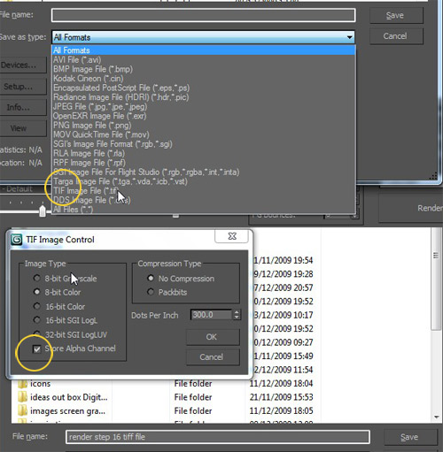Pick JPEG File format
Screen dimensions: 443x452
(204, 106)
